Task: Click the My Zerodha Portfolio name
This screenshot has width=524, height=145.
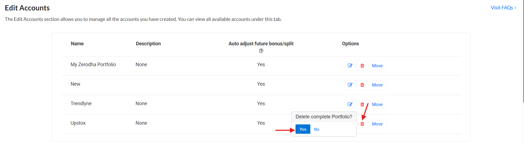Action: click(93, 65)
